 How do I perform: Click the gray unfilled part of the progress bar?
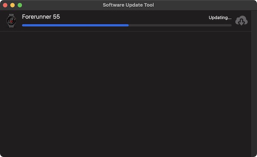pyautogui.click(x=180, y=25)
